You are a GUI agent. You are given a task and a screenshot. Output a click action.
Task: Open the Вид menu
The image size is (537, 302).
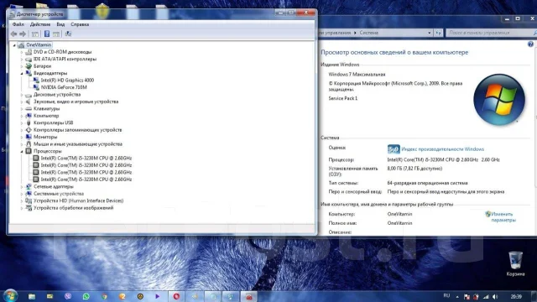(60, 24)
